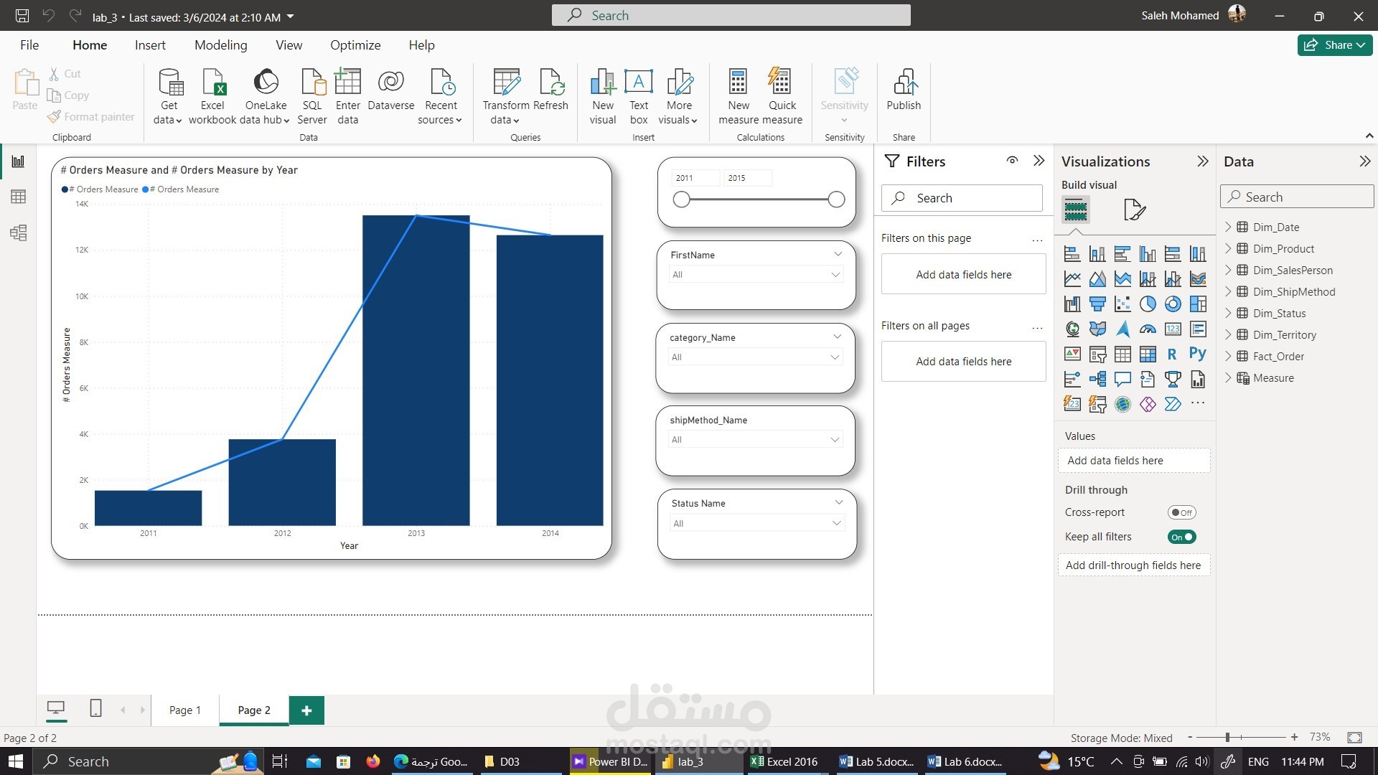Choose the donut chart visualization icon
Viewport: 1378px width, 775px height.
click(x=1173, y=304)
